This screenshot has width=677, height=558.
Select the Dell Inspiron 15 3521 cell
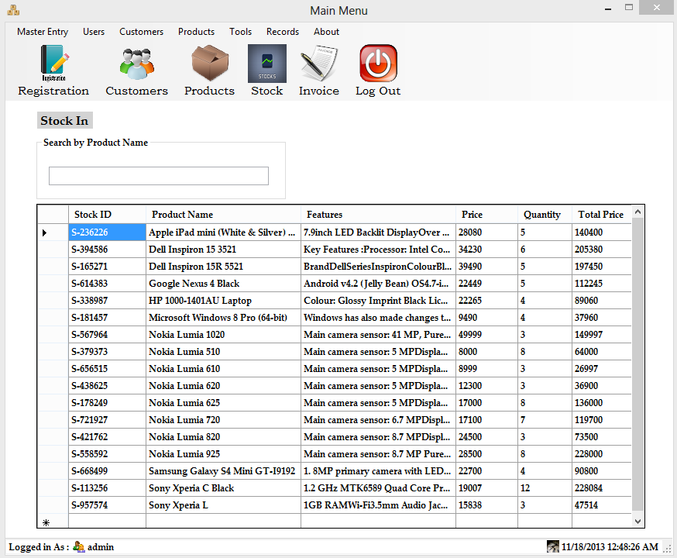click(x=223, y=250)
